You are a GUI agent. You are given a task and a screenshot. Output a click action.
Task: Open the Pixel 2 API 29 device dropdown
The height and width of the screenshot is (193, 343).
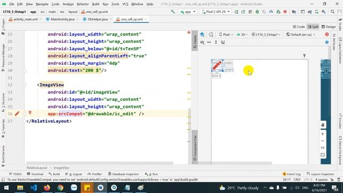coord(215,12)
